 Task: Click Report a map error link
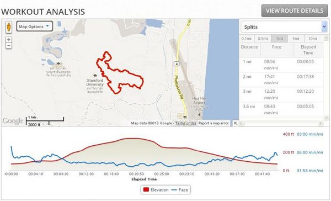pos(213,123)
